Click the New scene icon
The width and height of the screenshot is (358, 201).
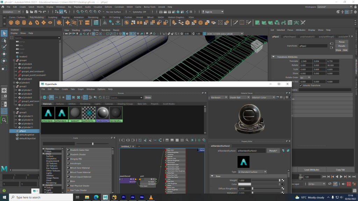tap(27, 12)
